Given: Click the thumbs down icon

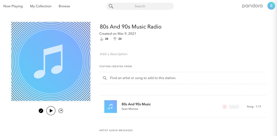Looking at the screenshot, I should [115, 39].
